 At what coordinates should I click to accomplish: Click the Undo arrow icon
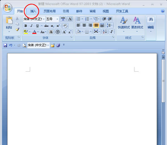(x=11, y=45)
